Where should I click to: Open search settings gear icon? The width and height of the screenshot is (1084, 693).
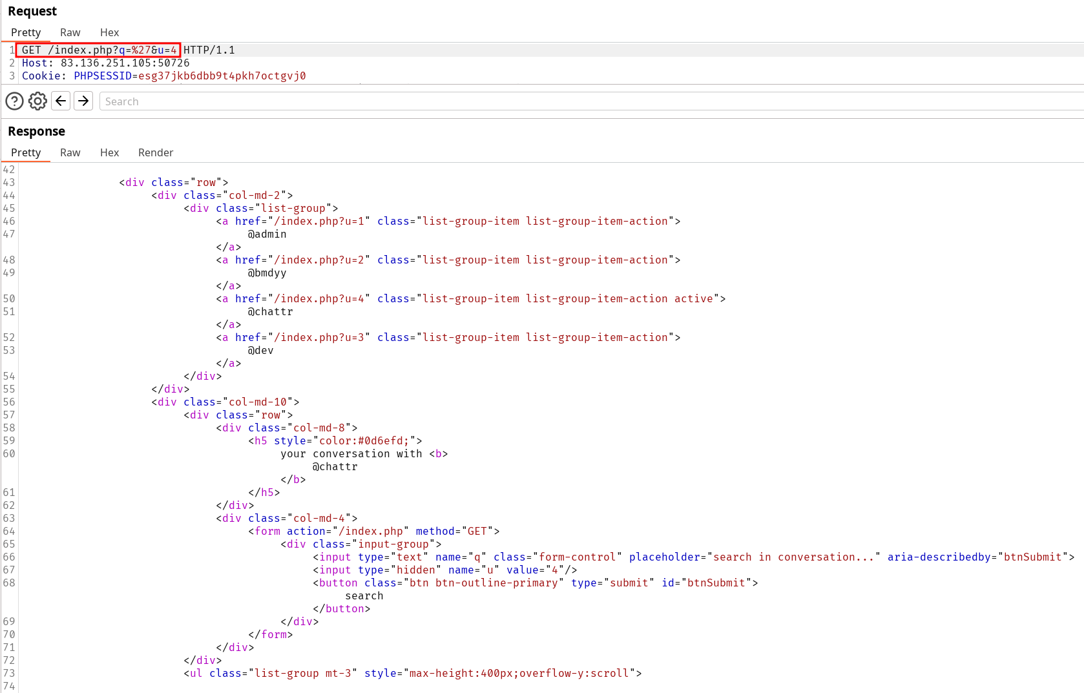[x=37, y=101]
